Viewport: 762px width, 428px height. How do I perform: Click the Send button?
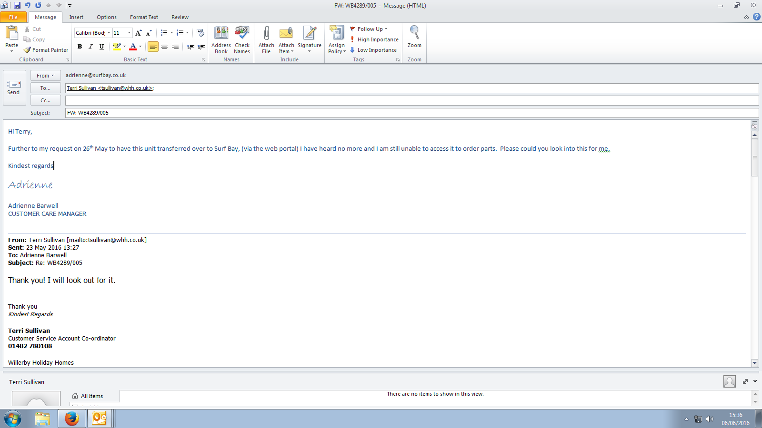14,88
